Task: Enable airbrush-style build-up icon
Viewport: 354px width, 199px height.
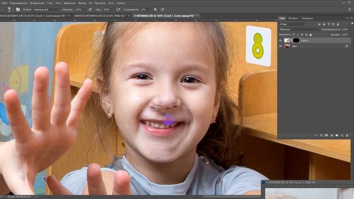Action: point(118,9)
